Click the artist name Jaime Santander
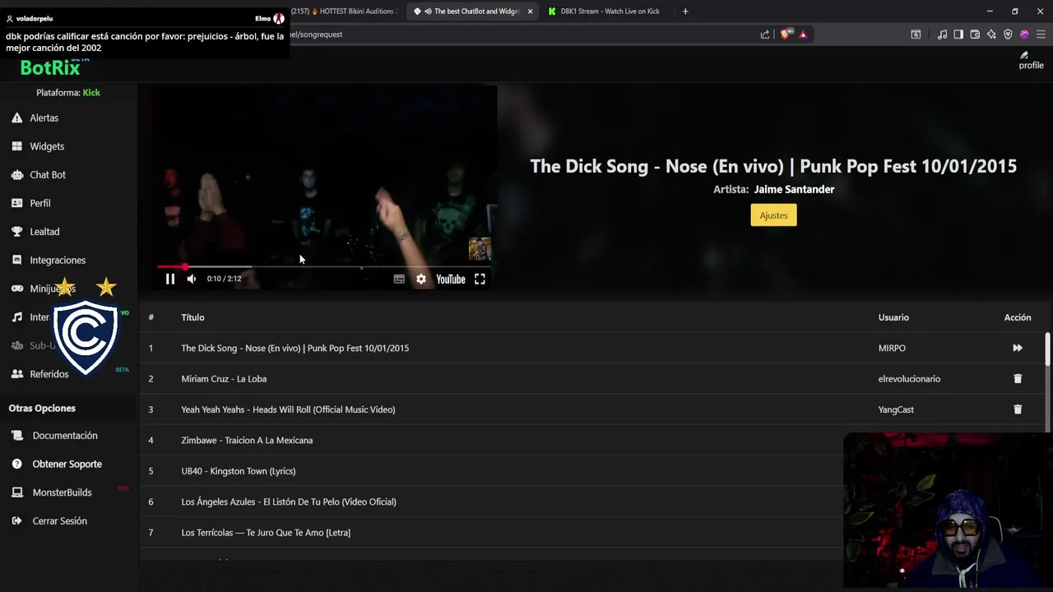The width and height of the screenshot is (1053, 592). click(x=794, y=189)
